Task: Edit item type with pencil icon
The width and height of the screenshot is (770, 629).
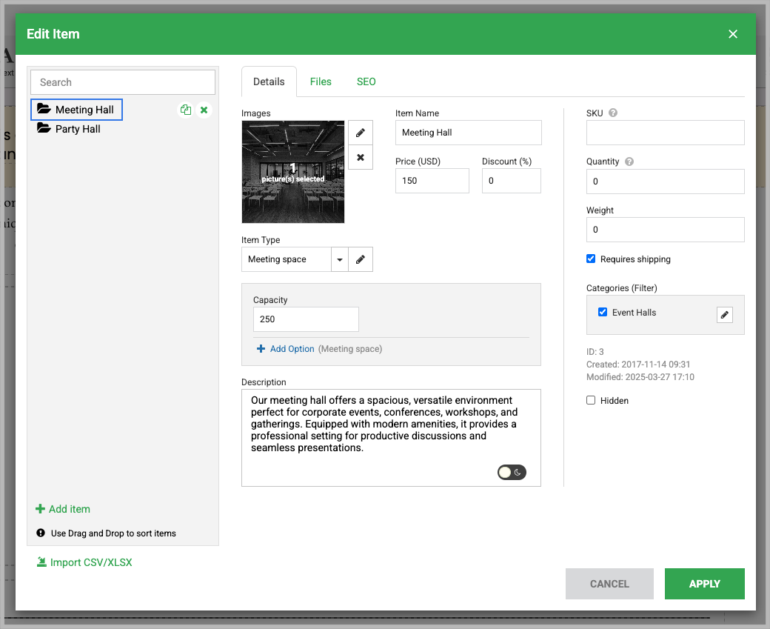Action: coord(361,259)
